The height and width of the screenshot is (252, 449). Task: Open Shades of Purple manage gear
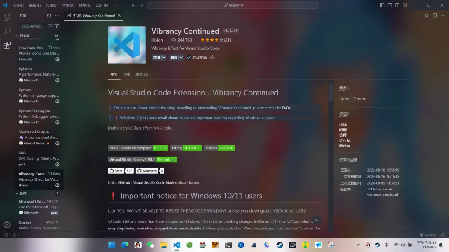pos(57,143)
